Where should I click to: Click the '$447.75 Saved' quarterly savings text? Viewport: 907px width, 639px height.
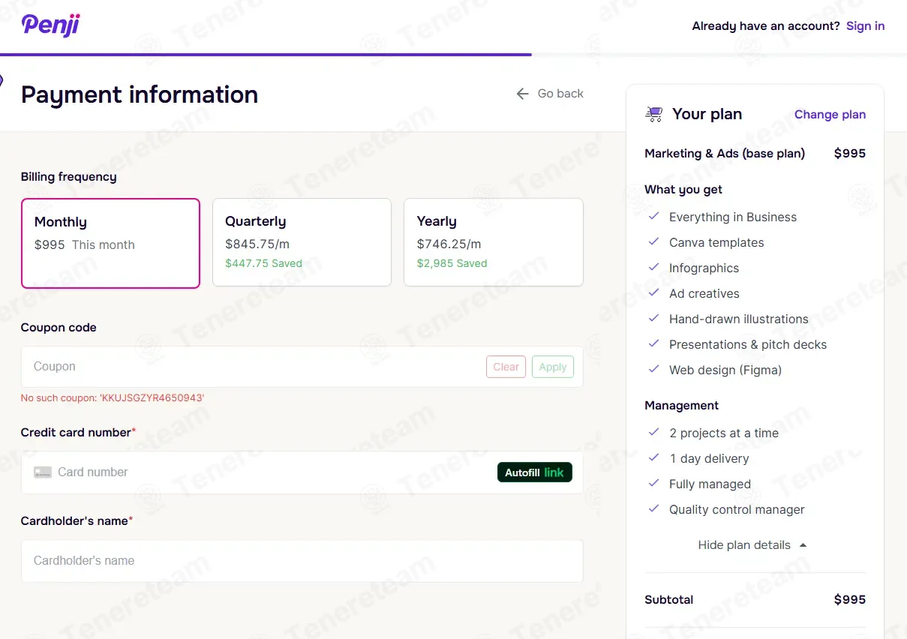pos(263,263)
